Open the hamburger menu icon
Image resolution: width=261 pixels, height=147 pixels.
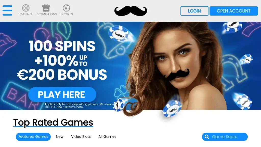[x=7, y=10]
